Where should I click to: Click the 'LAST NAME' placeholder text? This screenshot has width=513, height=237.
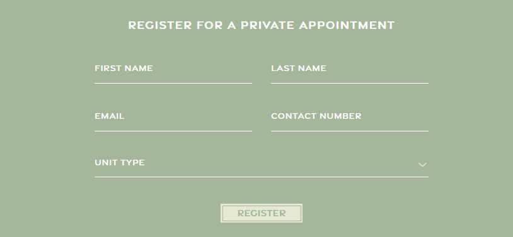tap(298, 69)
